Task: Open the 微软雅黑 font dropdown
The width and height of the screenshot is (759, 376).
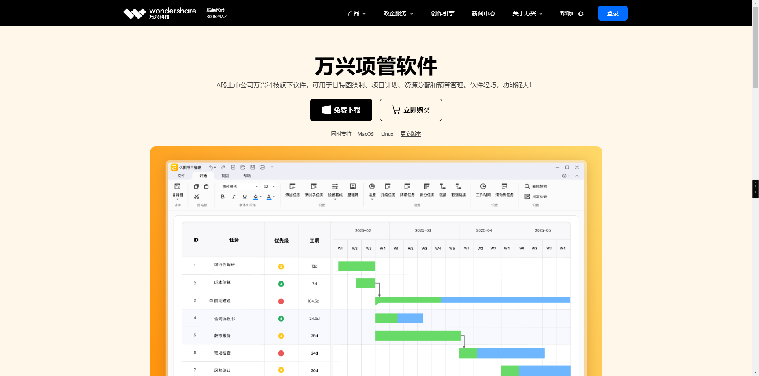Action: 240,187
